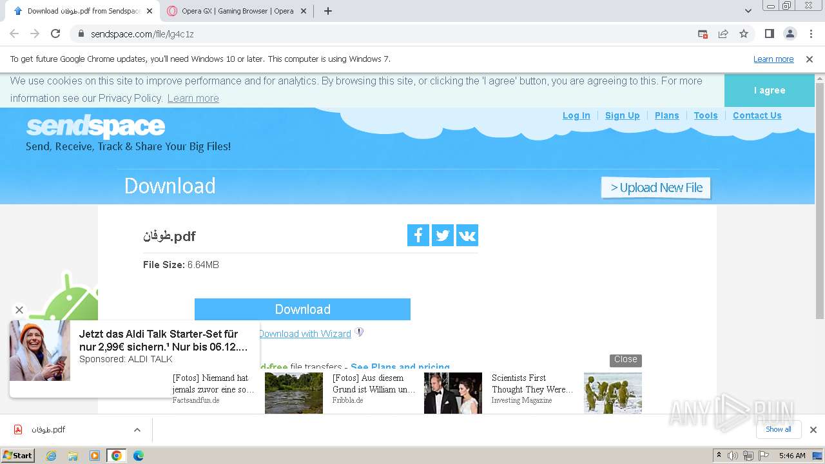
Task: Open the Contact Us link
Action: click(757, 115)
